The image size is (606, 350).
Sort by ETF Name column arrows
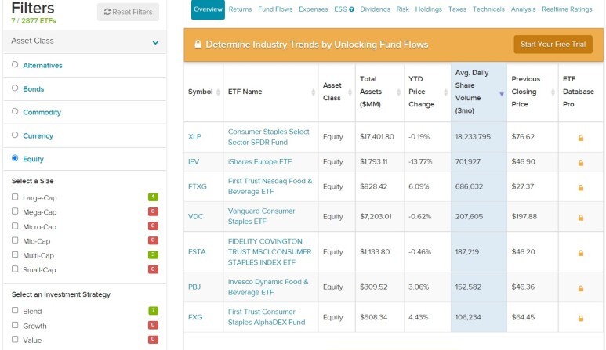313,92
